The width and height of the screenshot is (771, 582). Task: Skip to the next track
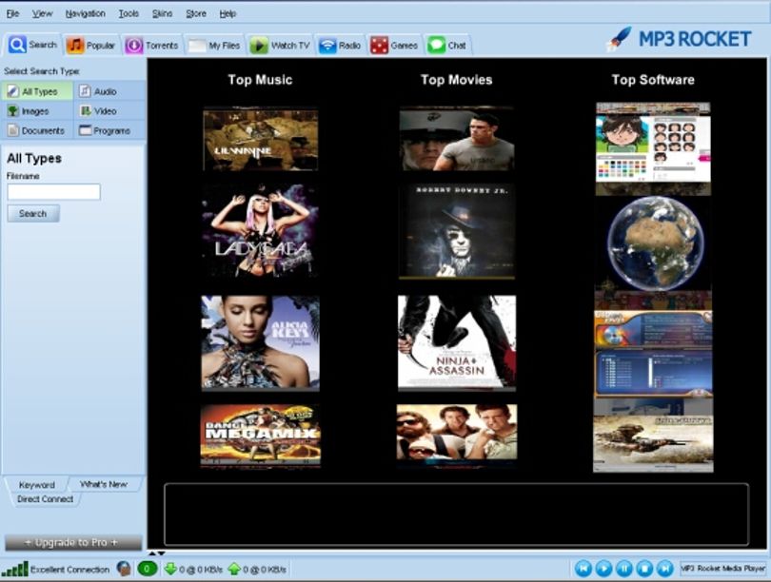[664, 569]
